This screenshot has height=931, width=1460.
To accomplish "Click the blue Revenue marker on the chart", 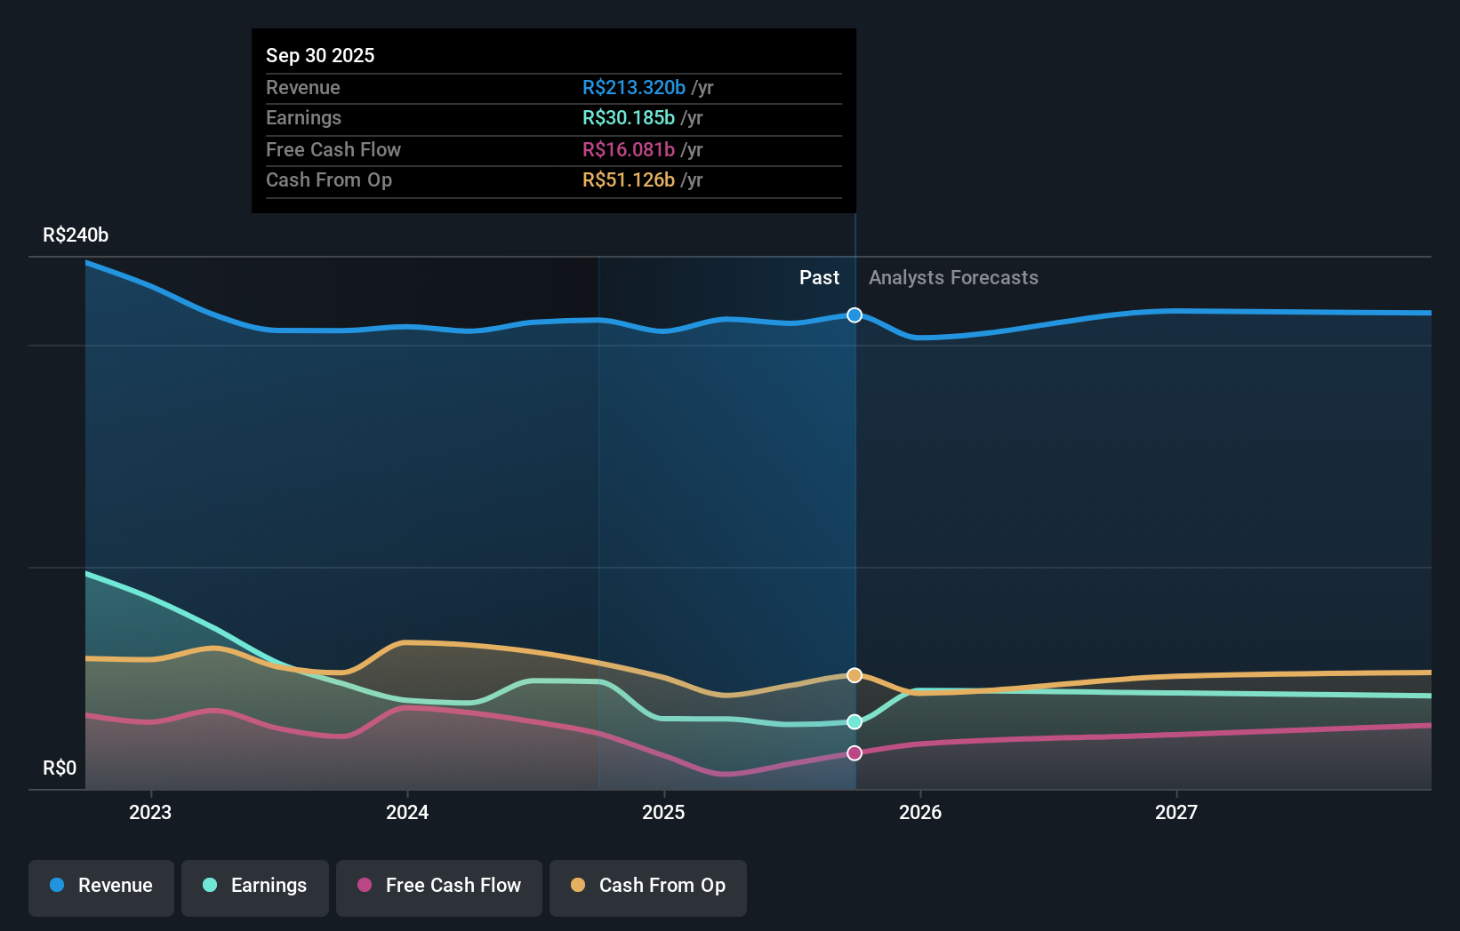I will [x=854, y=315].
